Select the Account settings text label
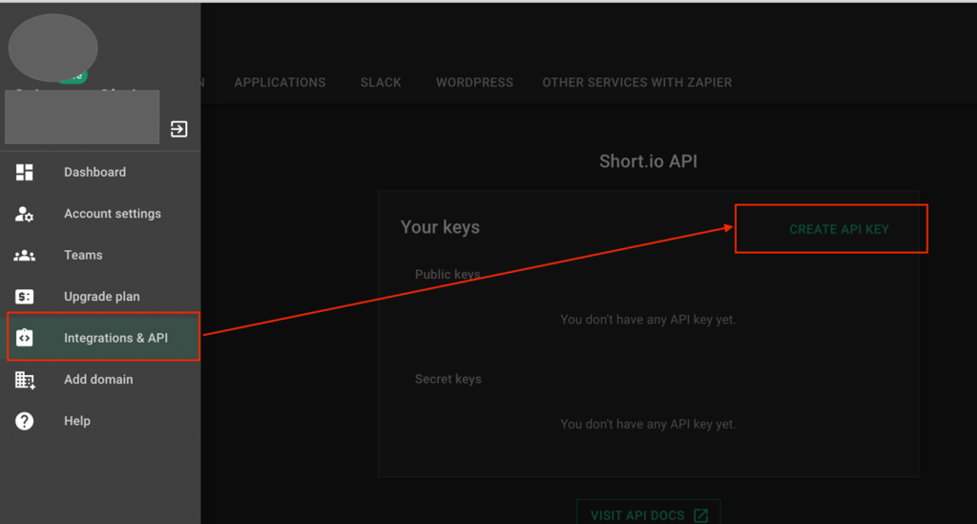 click(x=113, y=214)
